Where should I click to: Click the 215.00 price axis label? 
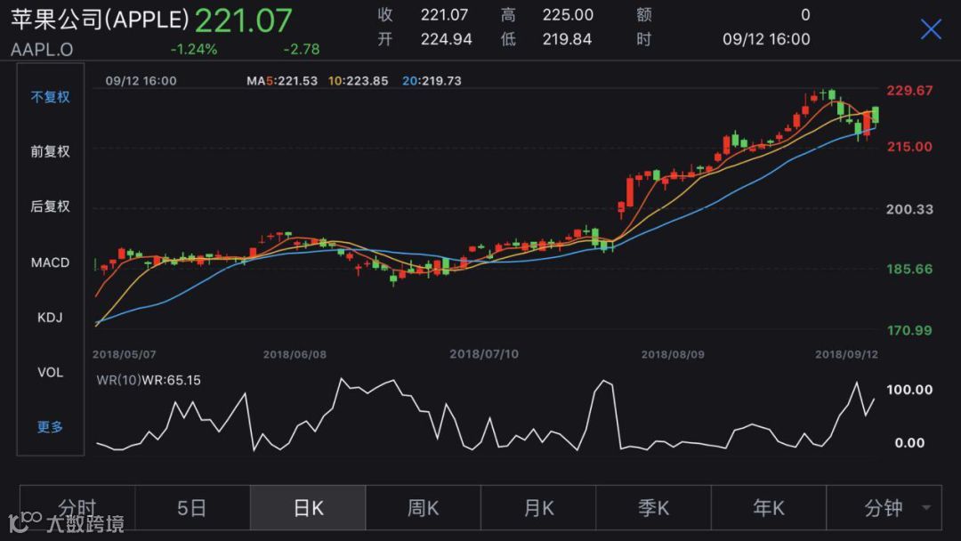point(909,147)
